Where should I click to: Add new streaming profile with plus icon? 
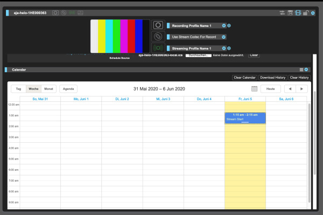pos(229,48)
